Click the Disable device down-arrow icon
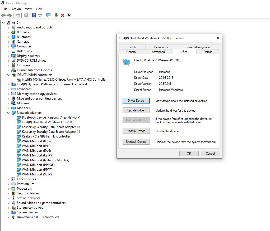This screenshot has width=270, height=231. tap(69, 16)
